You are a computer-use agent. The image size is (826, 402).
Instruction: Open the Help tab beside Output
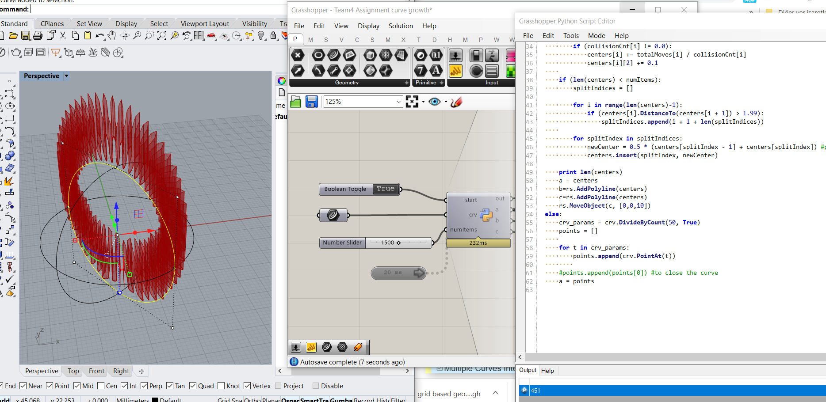(x=547, y=371)
